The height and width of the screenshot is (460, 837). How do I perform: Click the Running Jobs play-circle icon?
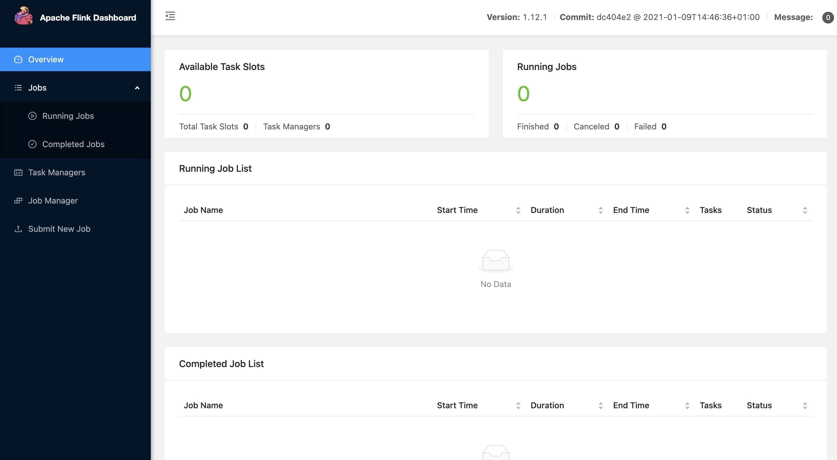[x=32, y=116]
